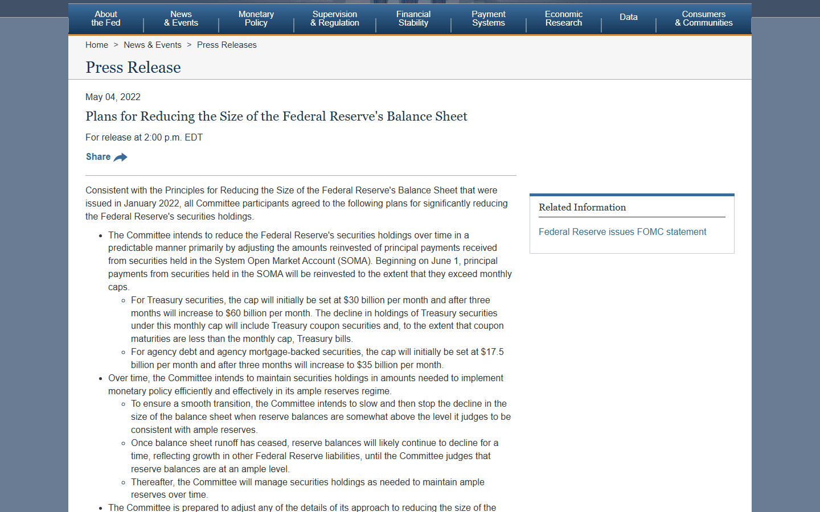
Task: Open Federal Reserve issues FOMC statement link
Action: click(x=622, y=232)
